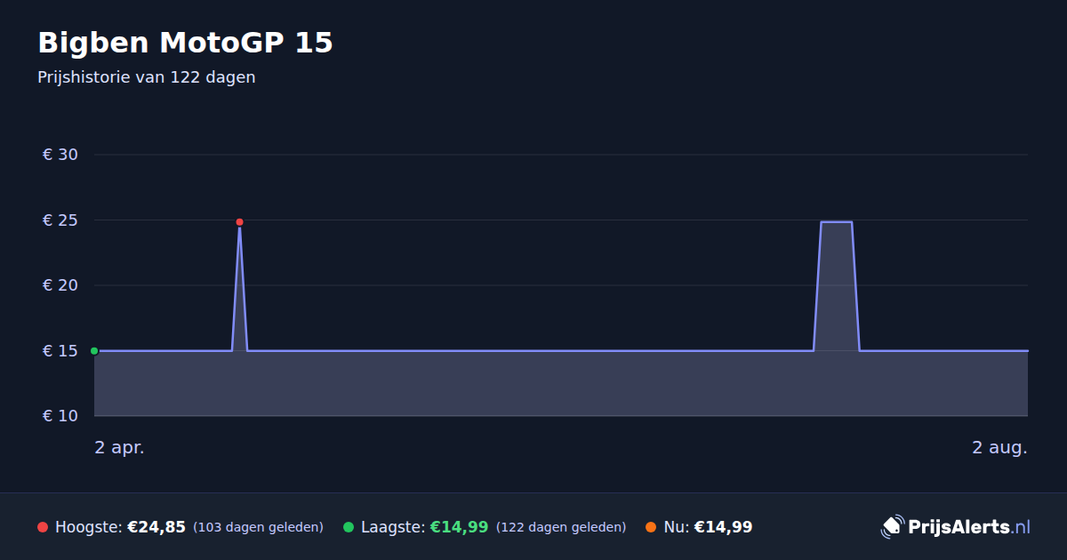
Task: Click the Bigben MotoGP 15 title
Action: point(185,43)
